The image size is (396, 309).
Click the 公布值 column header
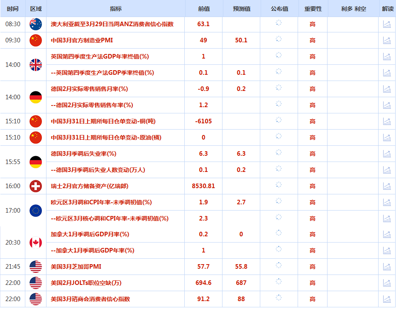[280, 9]
